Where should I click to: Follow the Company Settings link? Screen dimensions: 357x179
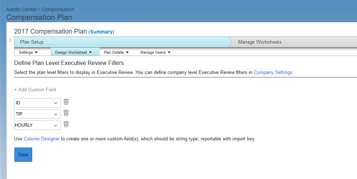[x=273, y=73]
